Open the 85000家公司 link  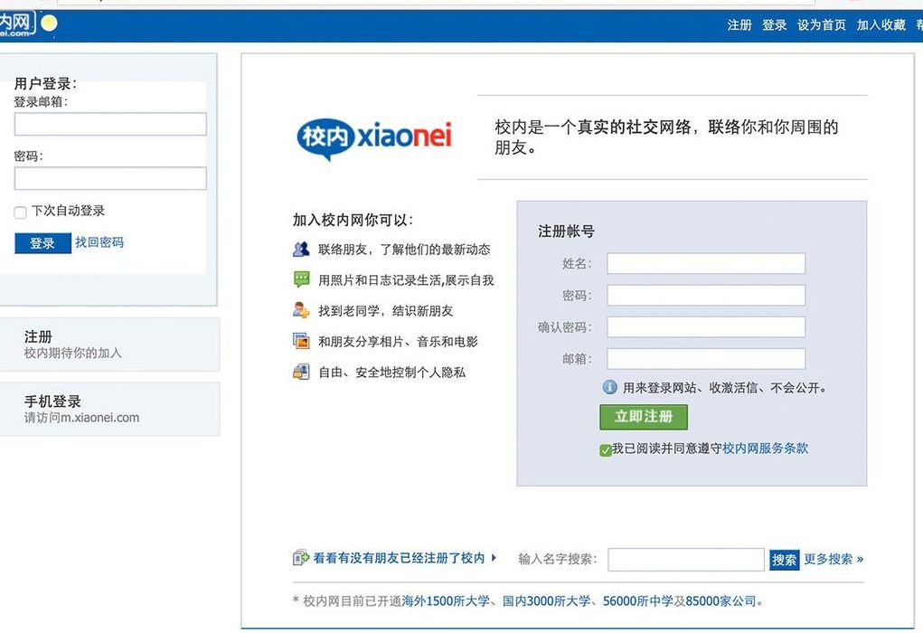coord(721,600)
